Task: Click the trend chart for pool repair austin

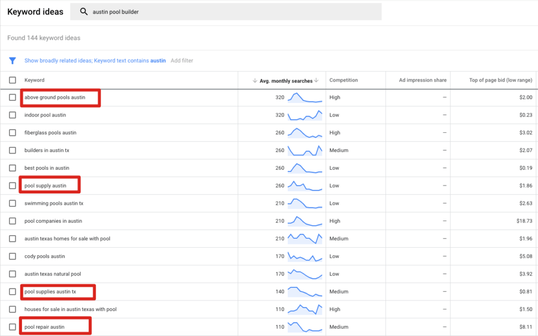Action: (305, 327)
